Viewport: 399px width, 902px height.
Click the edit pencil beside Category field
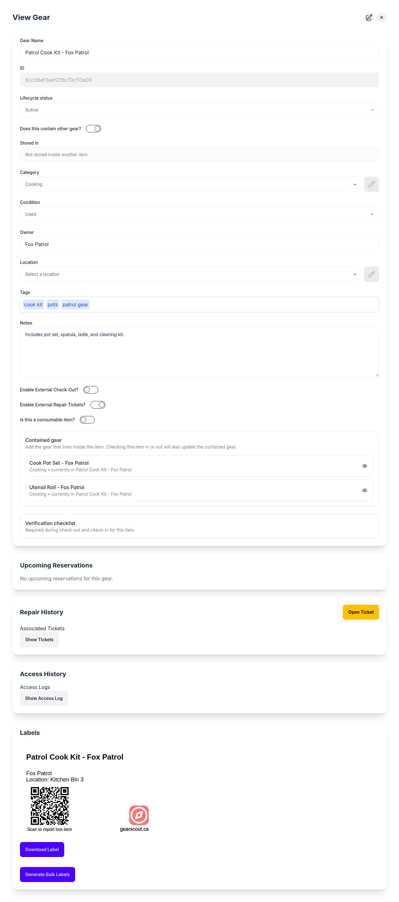coord(371,184)
